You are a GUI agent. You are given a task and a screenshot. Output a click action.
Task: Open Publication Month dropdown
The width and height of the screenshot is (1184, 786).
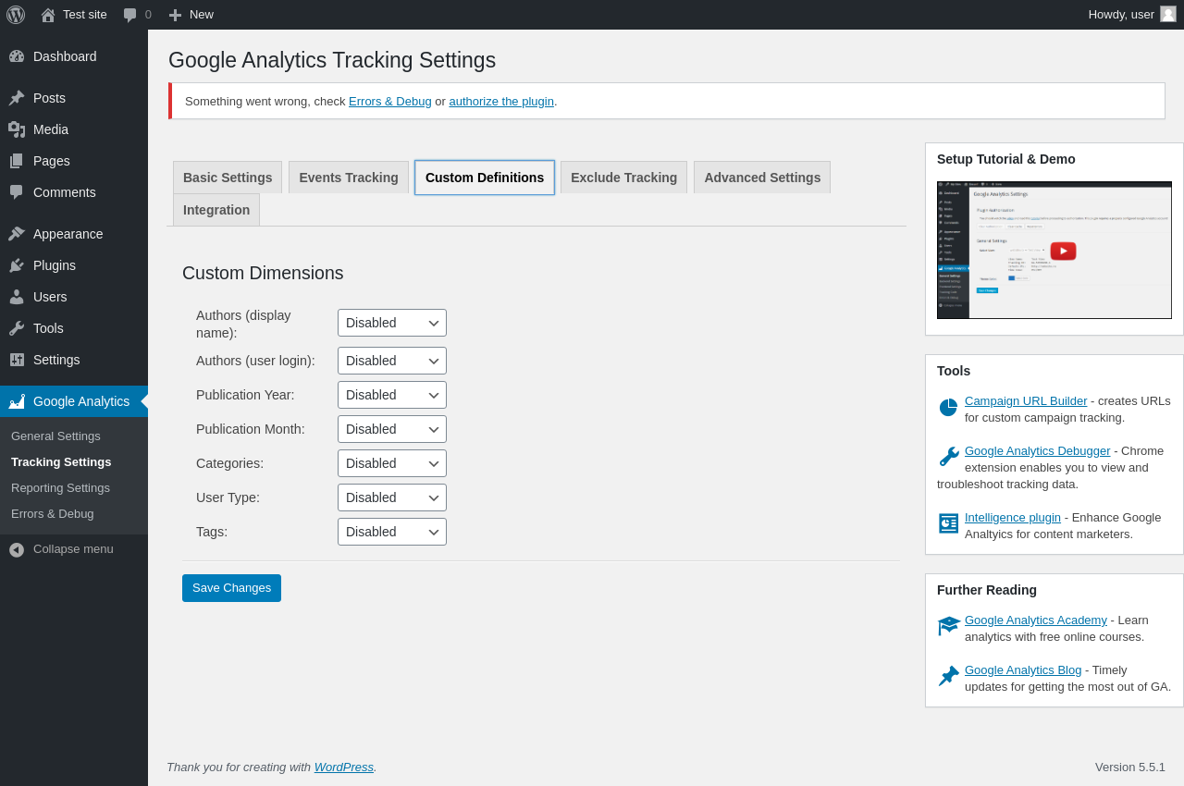(392, 429)
